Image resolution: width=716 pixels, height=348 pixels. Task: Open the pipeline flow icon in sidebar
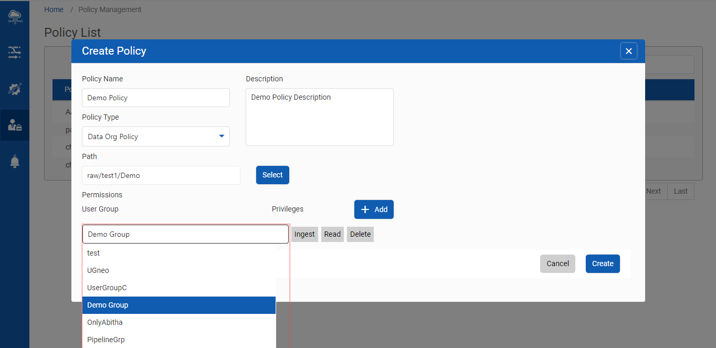point(15,52)
